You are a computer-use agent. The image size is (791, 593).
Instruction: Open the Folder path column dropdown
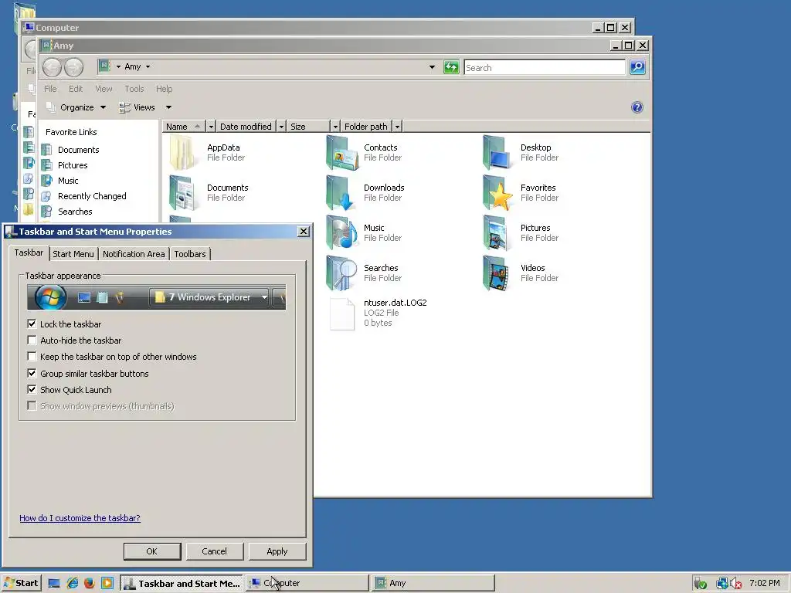[x=397, y=127]
